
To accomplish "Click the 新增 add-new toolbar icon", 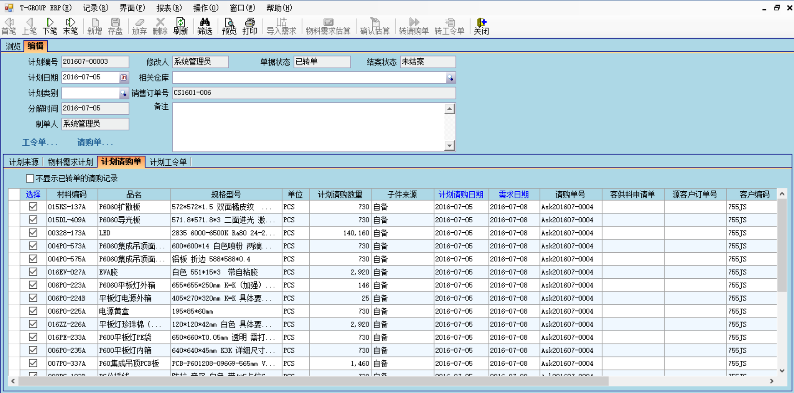I will coord(95,26).
